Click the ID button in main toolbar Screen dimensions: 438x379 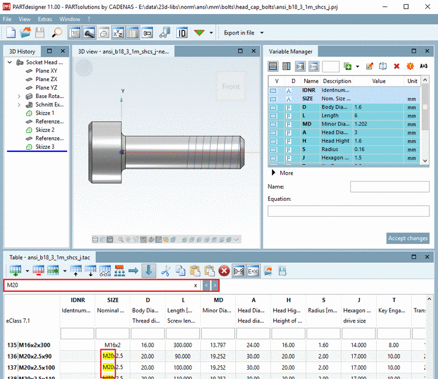[182, 33]
